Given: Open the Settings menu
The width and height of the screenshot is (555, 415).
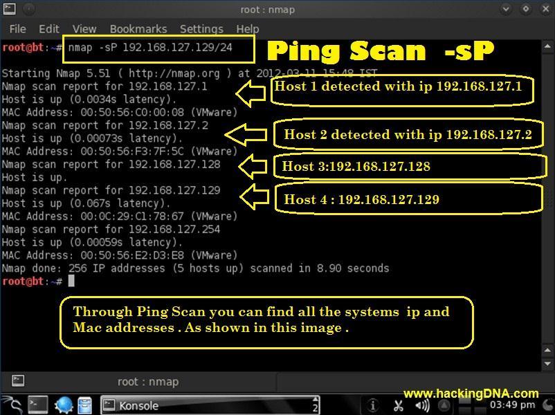Looking at the screenshot, I should [x=201, y=28].
